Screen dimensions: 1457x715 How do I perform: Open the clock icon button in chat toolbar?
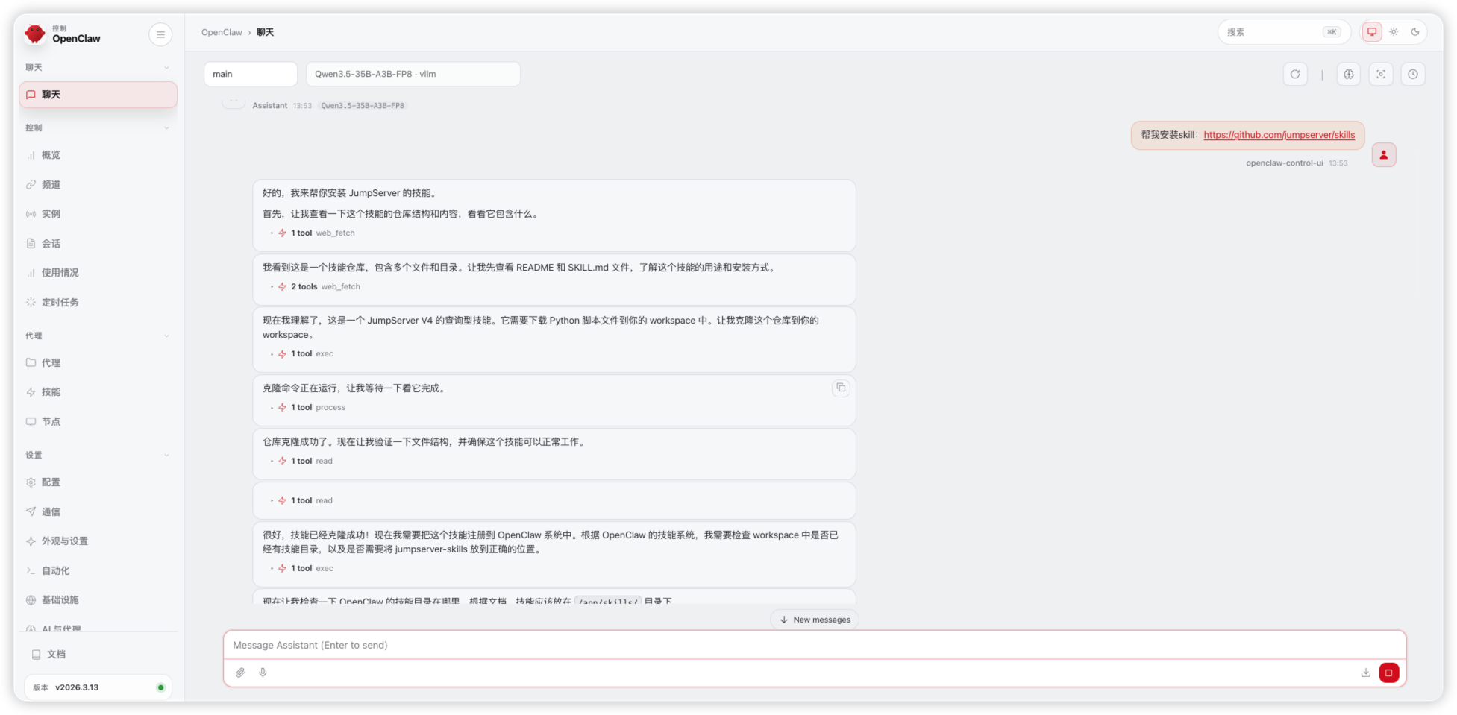1413,75
